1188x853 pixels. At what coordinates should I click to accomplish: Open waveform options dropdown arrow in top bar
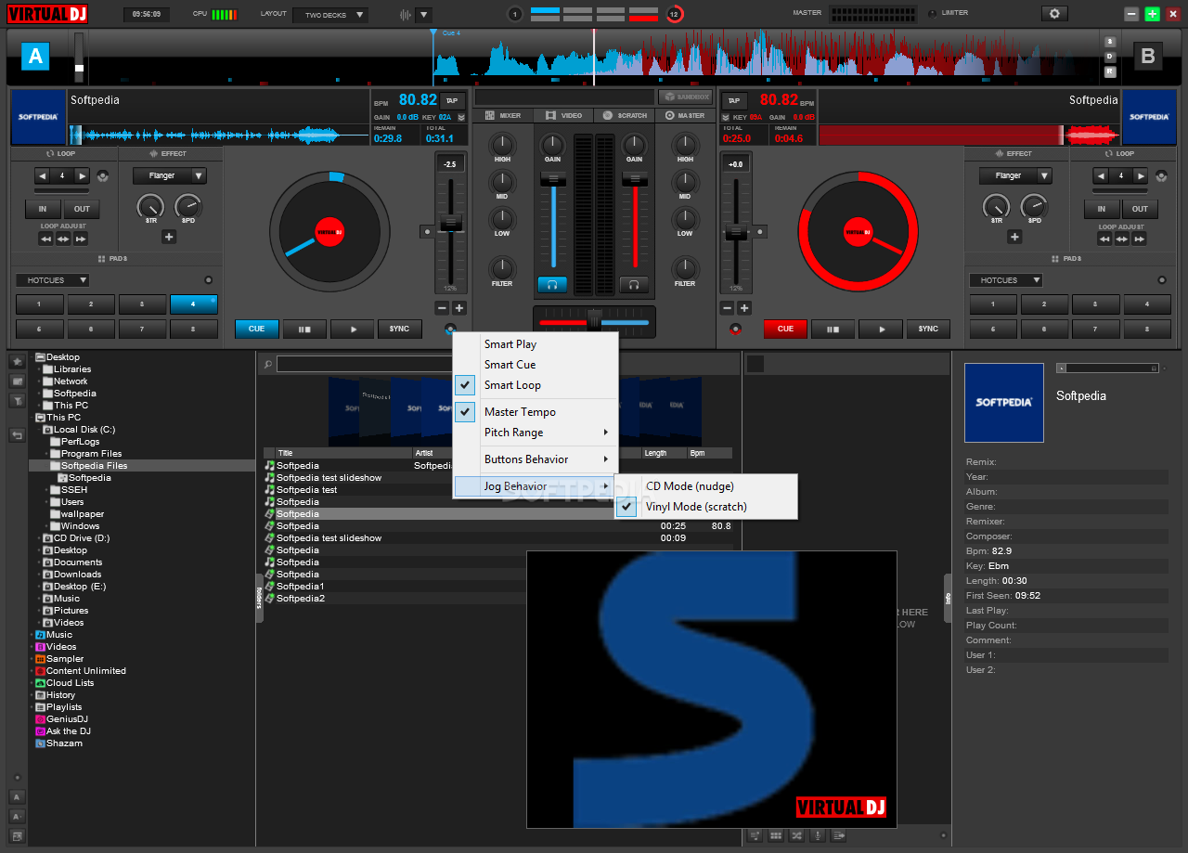tap(423, 14)
